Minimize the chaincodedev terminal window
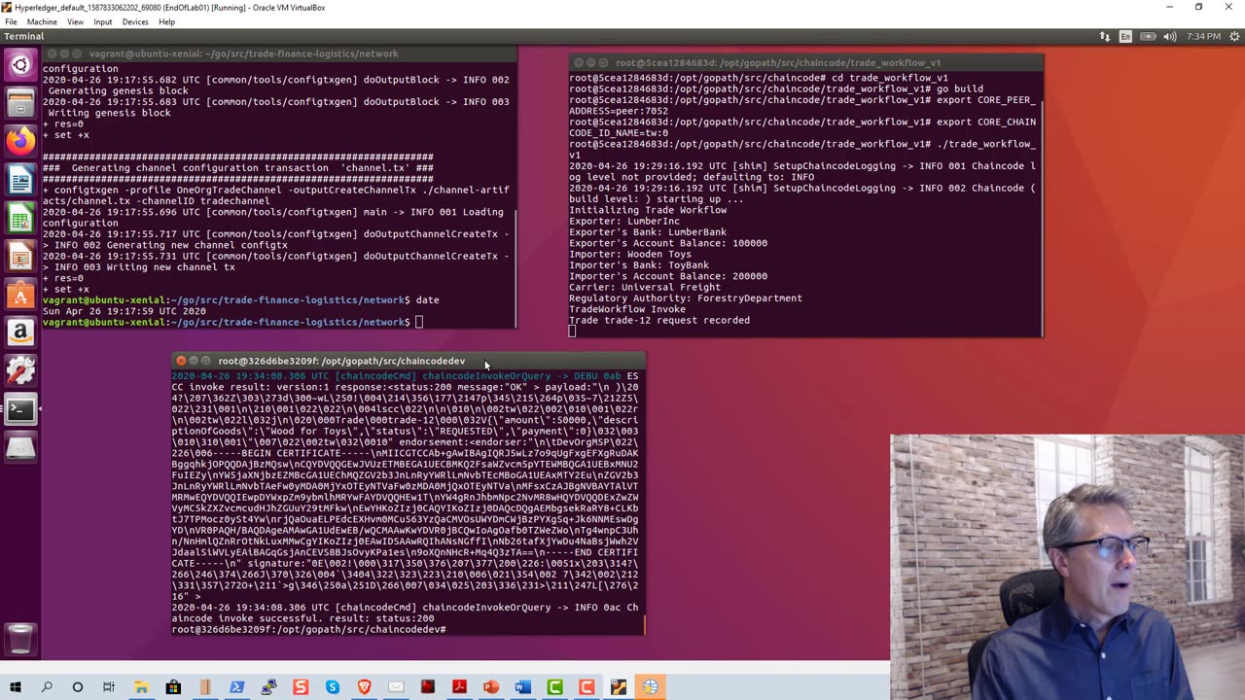This screenshot has width=1245, height=700. [x=194, y=361]
